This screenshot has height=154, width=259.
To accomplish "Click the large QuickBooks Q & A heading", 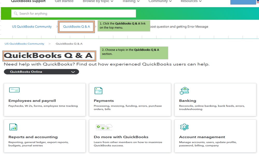I will pos(48,56).
